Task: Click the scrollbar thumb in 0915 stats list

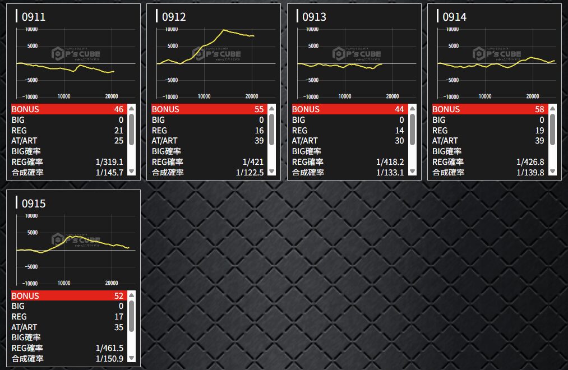Action: coord(132,316)
